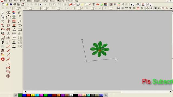Screen dimensions: 173x97
Task: Toggle the outline-only leaf display icon
Action: [x=78, y=5]
